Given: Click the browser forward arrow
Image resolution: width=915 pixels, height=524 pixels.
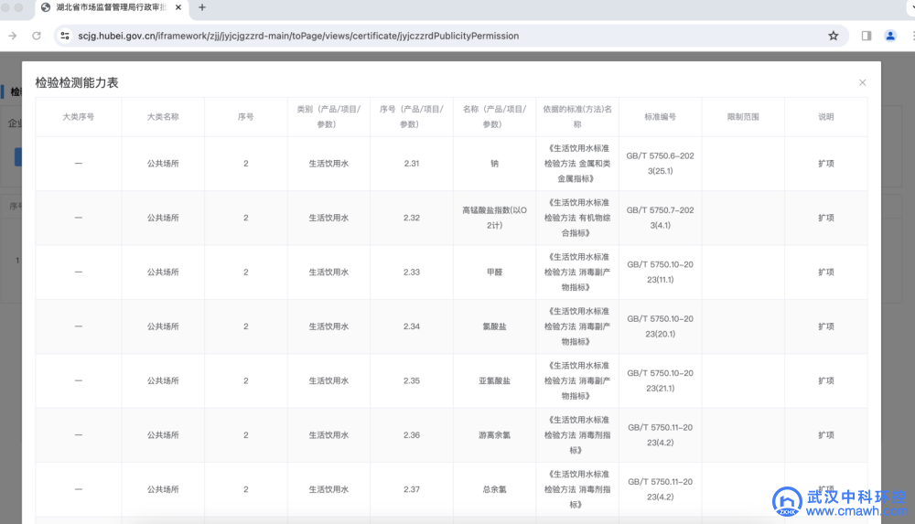Looking at the screenshot, I should tap(12, 36).
